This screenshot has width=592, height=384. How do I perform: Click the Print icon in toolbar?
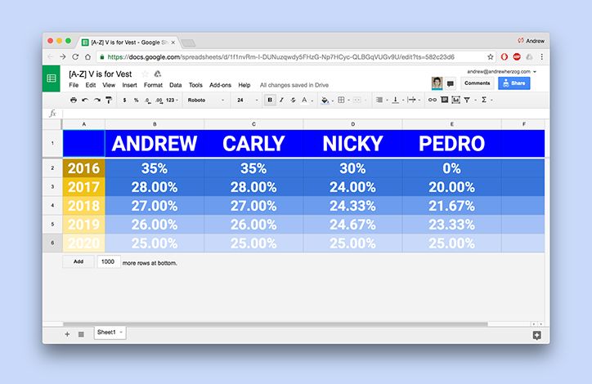(x=74, y=100)
